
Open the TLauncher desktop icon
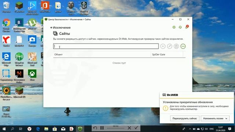pyautogui.click(x=19, y=7)
